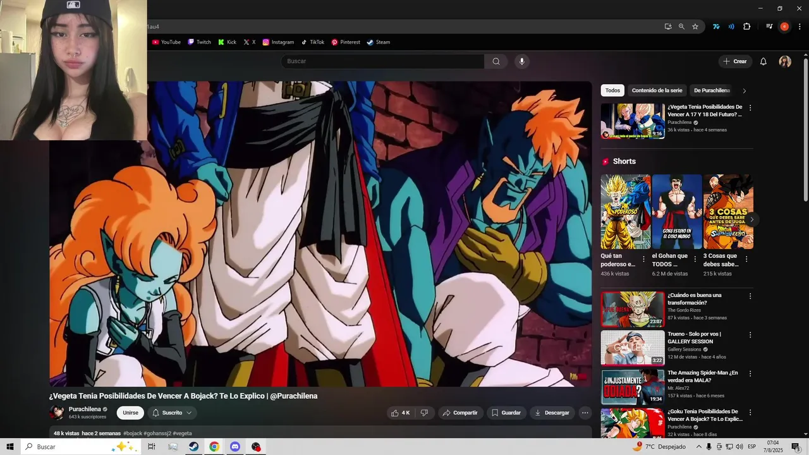Viewport: 809px width, 455px height.
Task: Open Task View on the taskbar
Action: tap(152, 447)
